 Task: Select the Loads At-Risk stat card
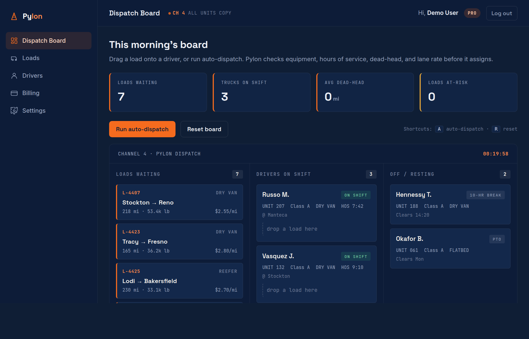click(468, 92)
